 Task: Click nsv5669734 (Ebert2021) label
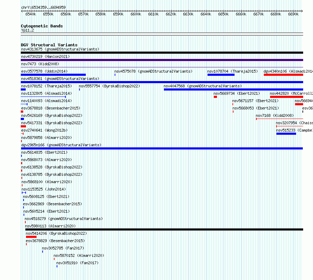(x=237, y=93)
